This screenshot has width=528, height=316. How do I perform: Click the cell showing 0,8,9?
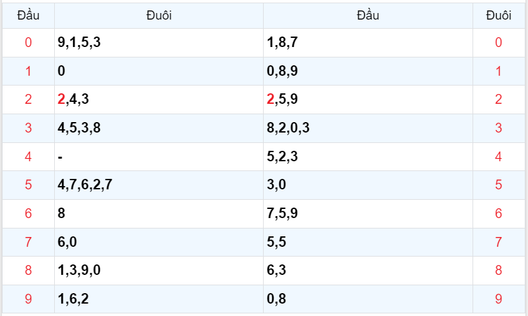pos(283,71)
